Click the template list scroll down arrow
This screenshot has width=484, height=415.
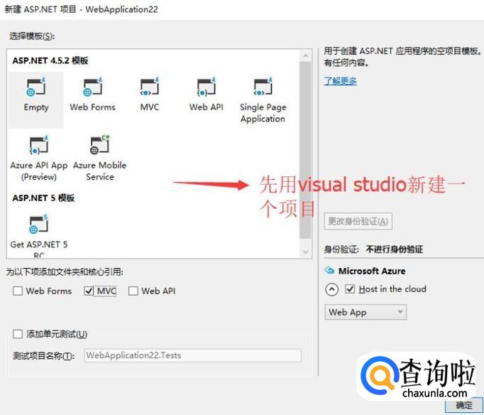click(x=305, y=252)
